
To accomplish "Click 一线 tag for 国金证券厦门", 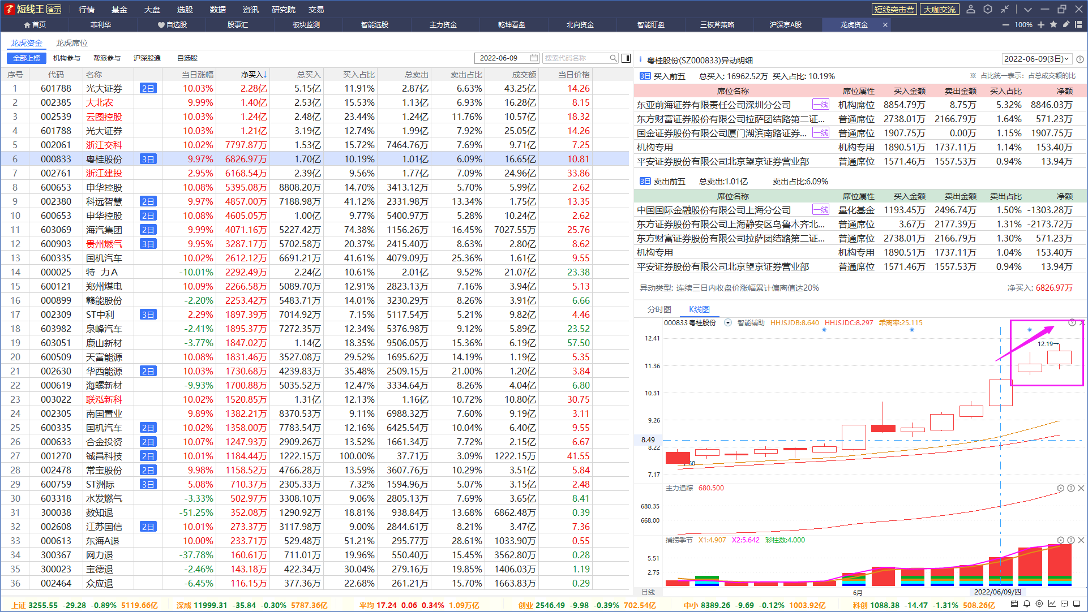I will coord(821,133).
